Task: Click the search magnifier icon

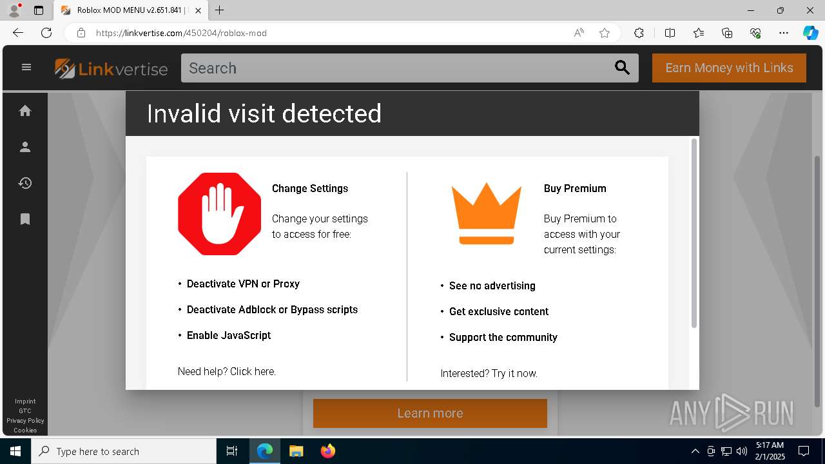Action: pos(622,68)
